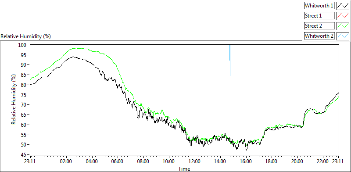Click the 22:00 time tick label
The image size is (351, 172).
[x=323, y=161]
